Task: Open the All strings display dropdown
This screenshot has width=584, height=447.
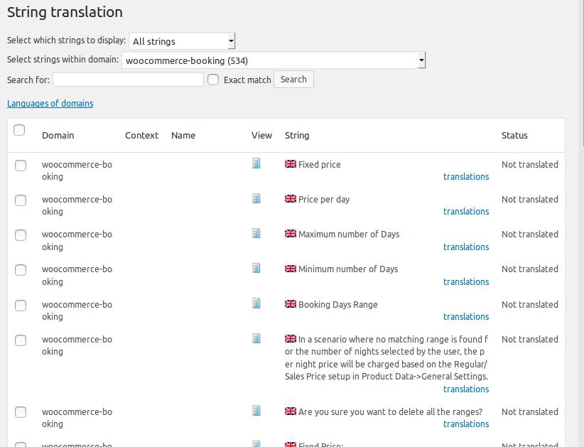Action: point(182,41)
